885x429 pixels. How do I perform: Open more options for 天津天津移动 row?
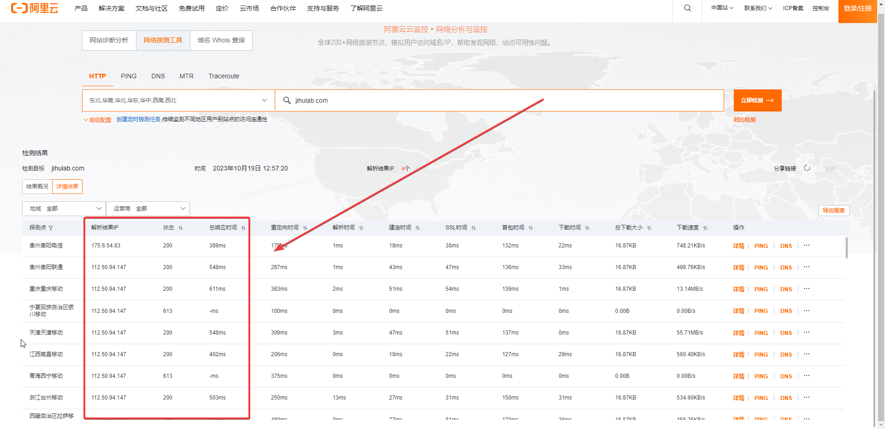[807, 332]
